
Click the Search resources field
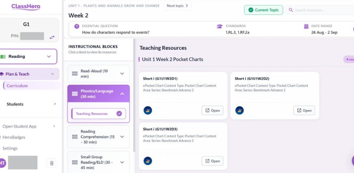(x=322, y=10)
